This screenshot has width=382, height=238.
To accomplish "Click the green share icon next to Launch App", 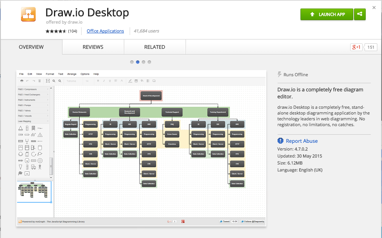I will [359, 14].
